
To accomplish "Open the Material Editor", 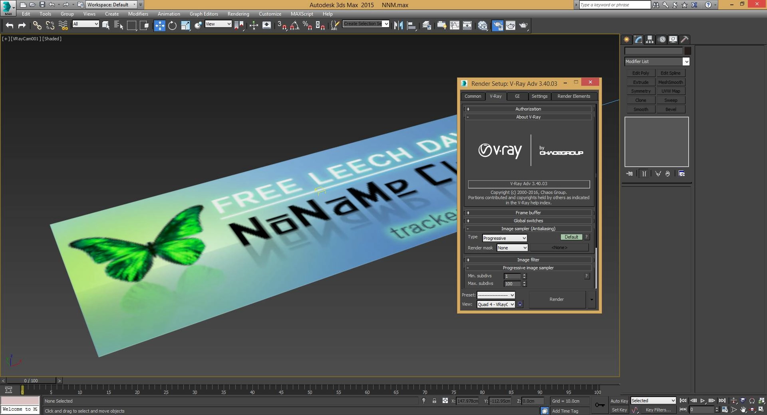I will click(x=483, y=26).
